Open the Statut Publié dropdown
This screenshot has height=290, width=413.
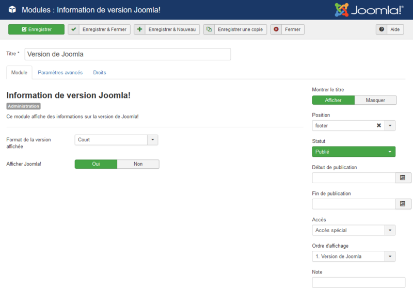pos(354,152)
